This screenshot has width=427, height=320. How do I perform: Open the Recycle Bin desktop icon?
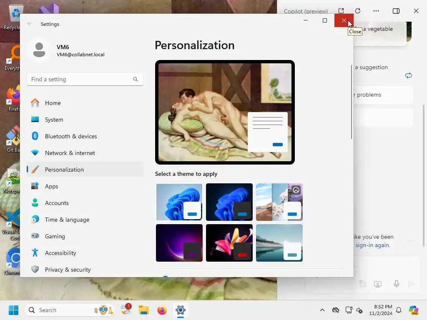[11, 17]
